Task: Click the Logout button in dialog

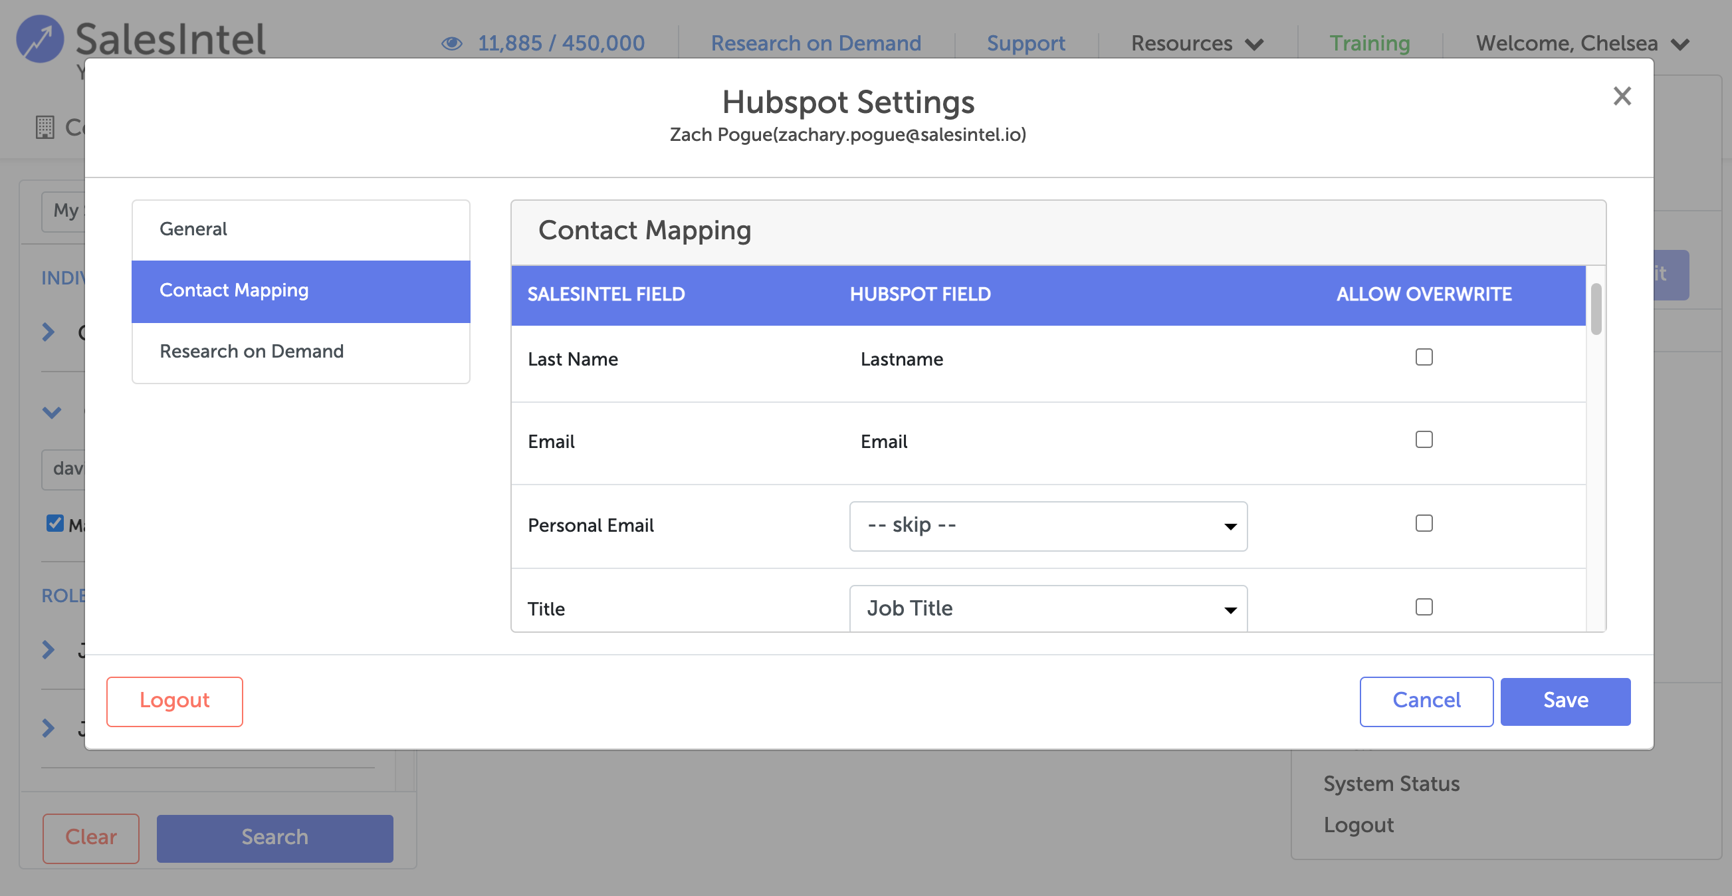Action: [x=174, y=701]
